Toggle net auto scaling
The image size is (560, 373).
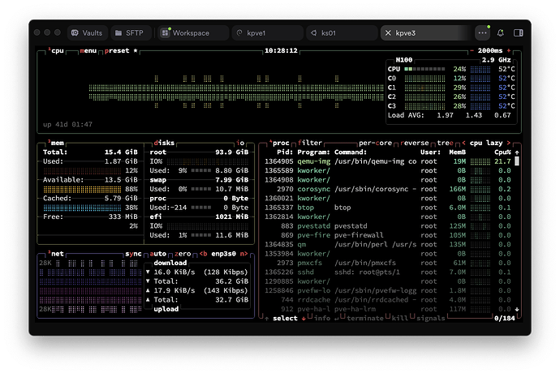pos(158,254)
